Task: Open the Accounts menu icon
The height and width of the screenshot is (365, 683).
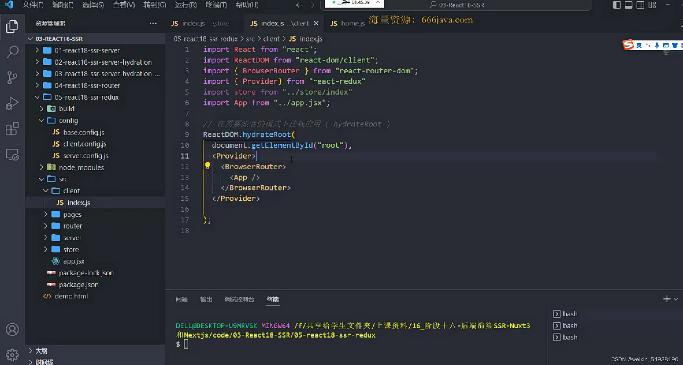Action: tap(12, 330)
